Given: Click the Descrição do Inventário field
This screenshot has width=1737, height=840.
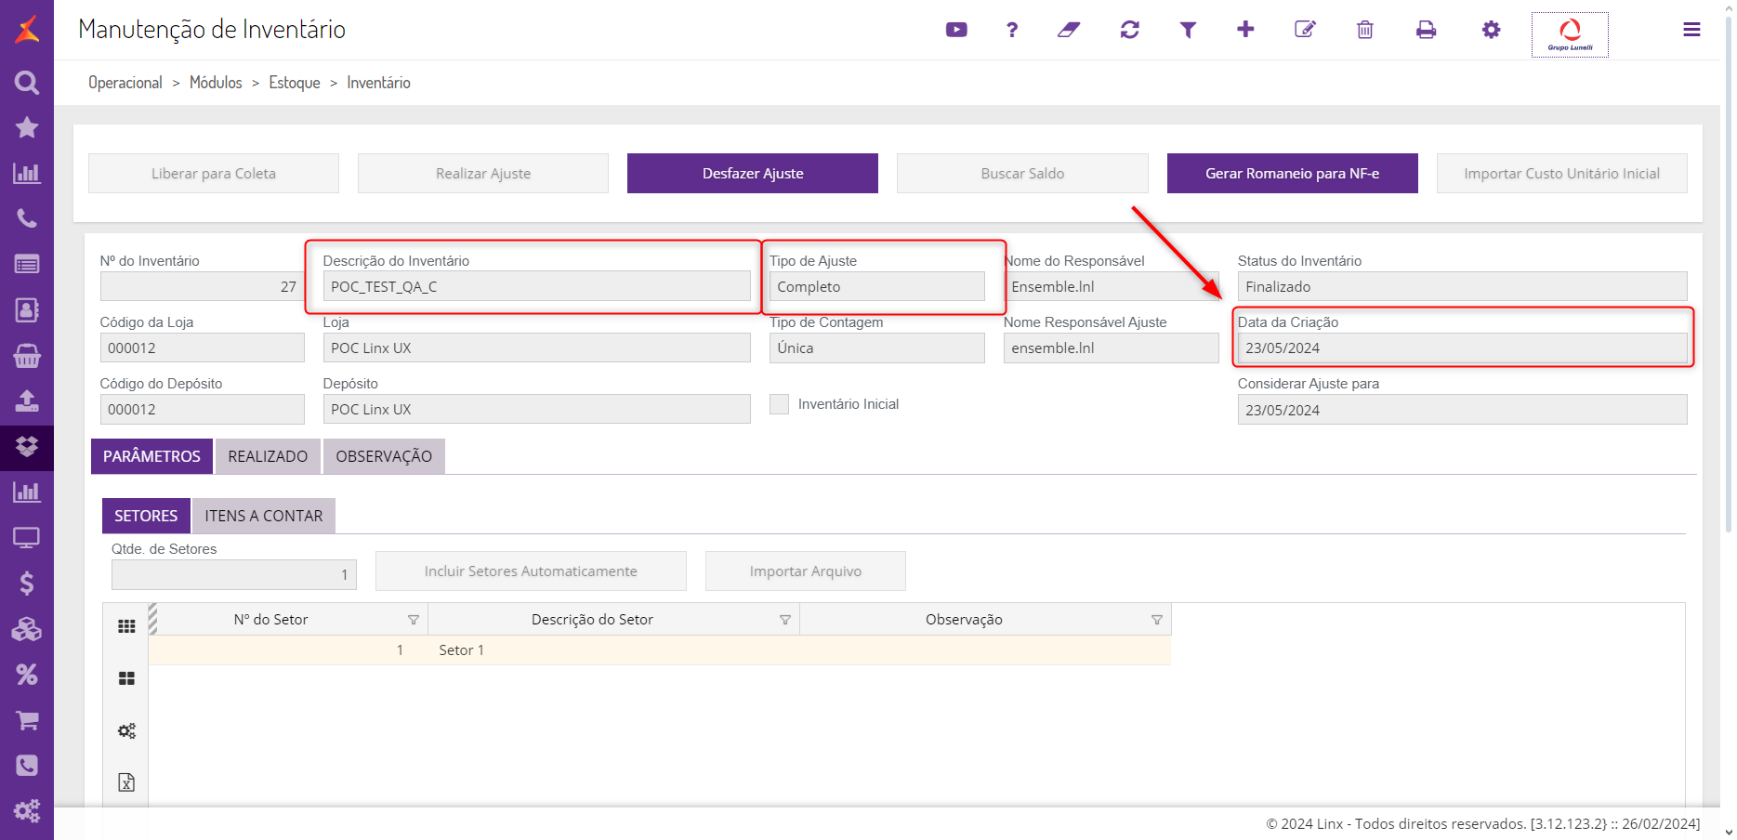Looking at the screenshot, I should tap(536, 286).
